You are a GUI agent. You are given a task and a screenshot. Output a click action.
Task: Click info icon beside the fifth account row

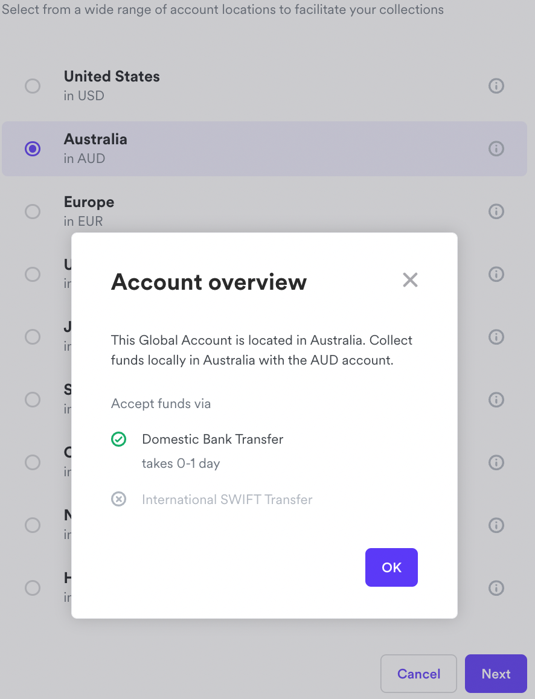click(x=496, y=337)
